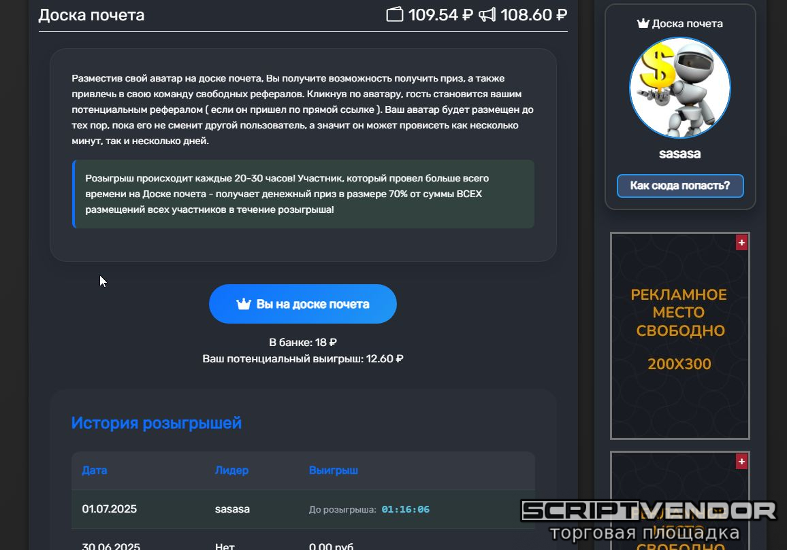Click plus icon on first ad banner
This screenshot has height=550, width=787.
[x=741, y=243]
